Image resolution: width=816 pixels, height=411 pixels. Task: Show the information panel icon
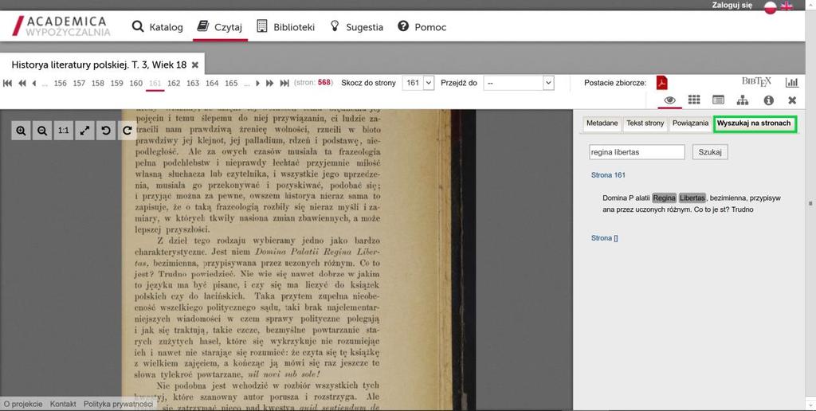pyautogui.click(x=769, y=100)
